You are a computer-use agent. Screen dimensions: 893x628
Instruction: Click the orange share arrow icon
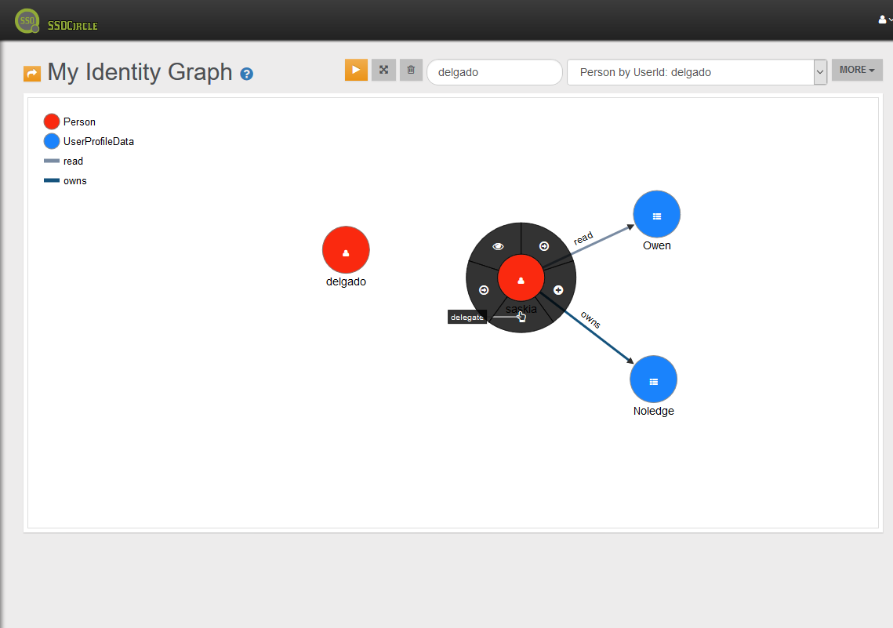[32, 74]
